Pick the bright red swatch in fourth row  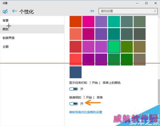76,59
